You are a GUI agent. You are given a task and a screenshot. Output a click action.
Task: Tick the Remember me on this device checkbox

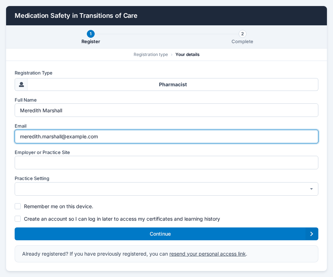[18, 206]
